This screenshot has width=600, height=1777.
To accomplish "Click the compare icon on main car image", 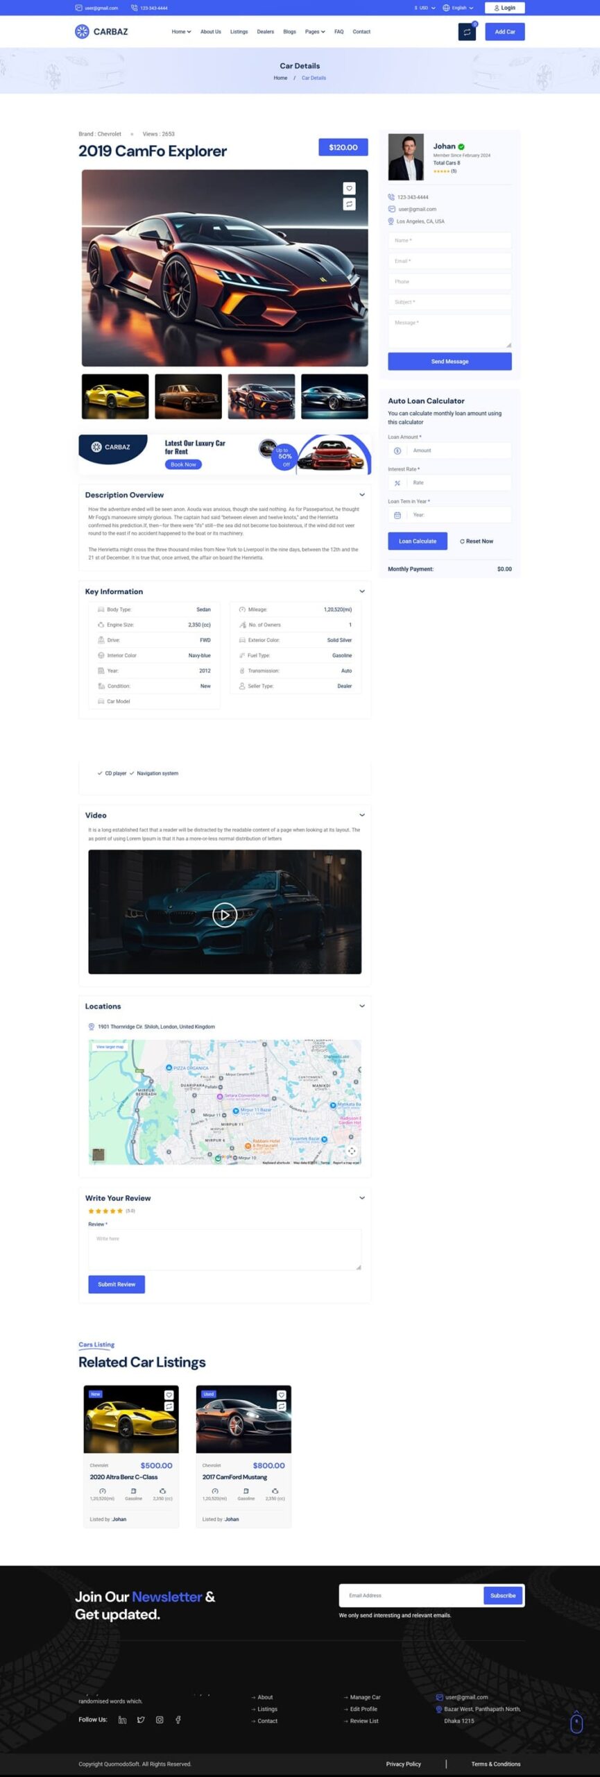I will tap(349, 204).
